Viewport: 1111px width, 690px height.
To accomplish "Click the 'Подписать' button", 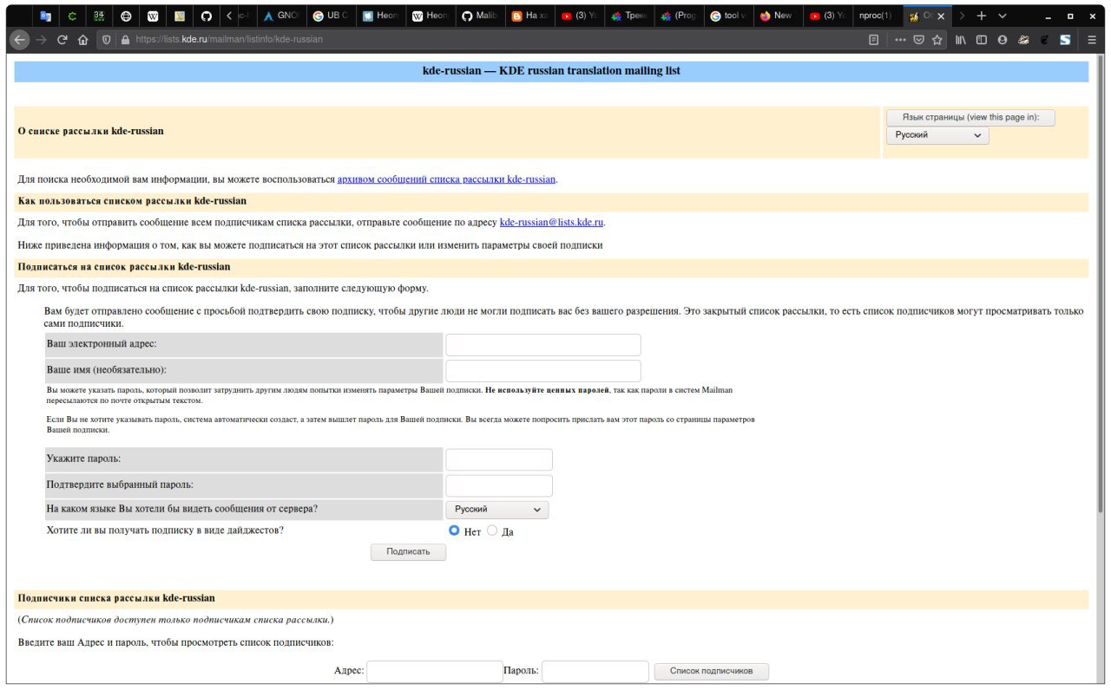I will tap(408, 551).
